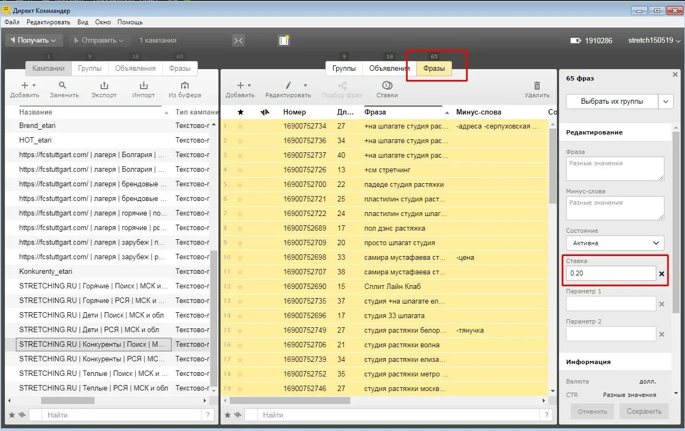
Task: Click the balance wallet icon near 1910286
Action: (x=576, y=41)
